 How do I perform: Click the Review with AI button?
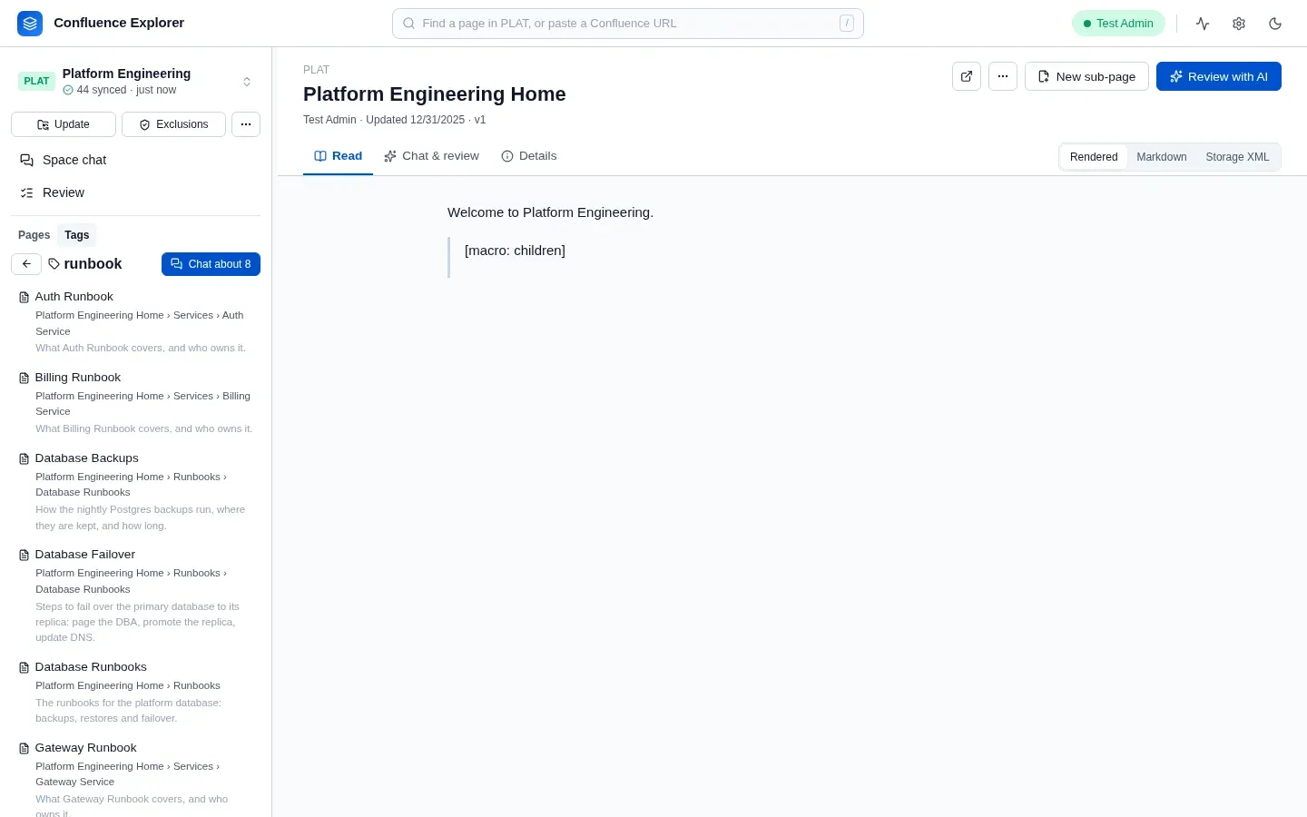tap(1219, 76)
